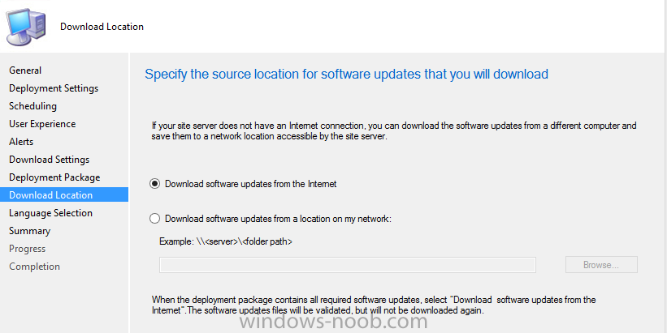Screen dimensions: 667x333
Task: Click the network folder path input field
Action: point(347,265)
